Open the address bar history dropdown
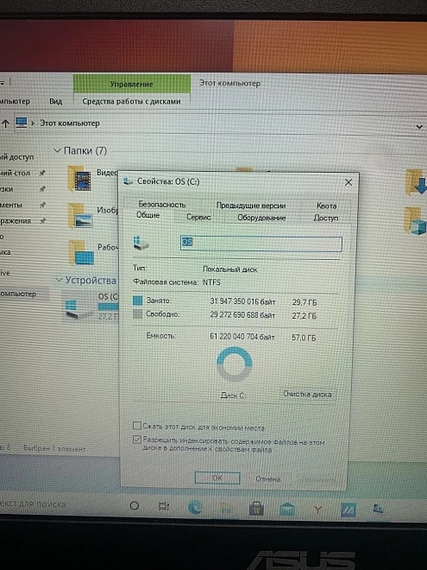 click(419, 126)
